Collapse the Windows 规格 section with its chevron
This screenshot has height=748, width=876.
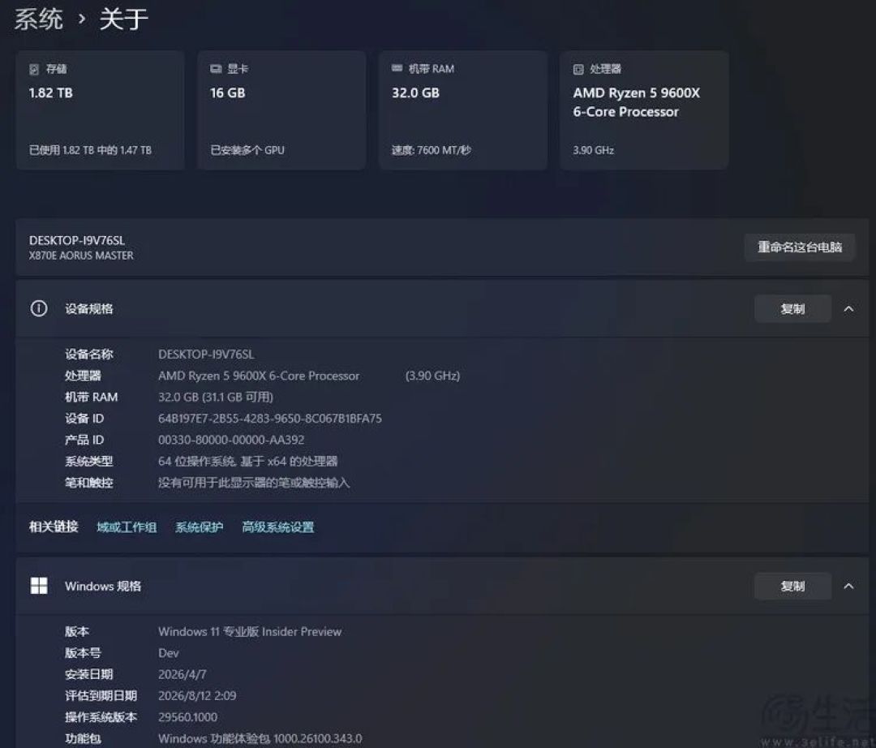tap(848, 586)
